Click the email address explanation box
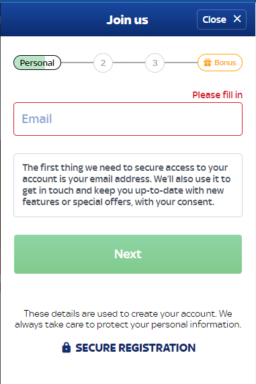This screenshot has width=256, height=384. click(x=128, y=185)
